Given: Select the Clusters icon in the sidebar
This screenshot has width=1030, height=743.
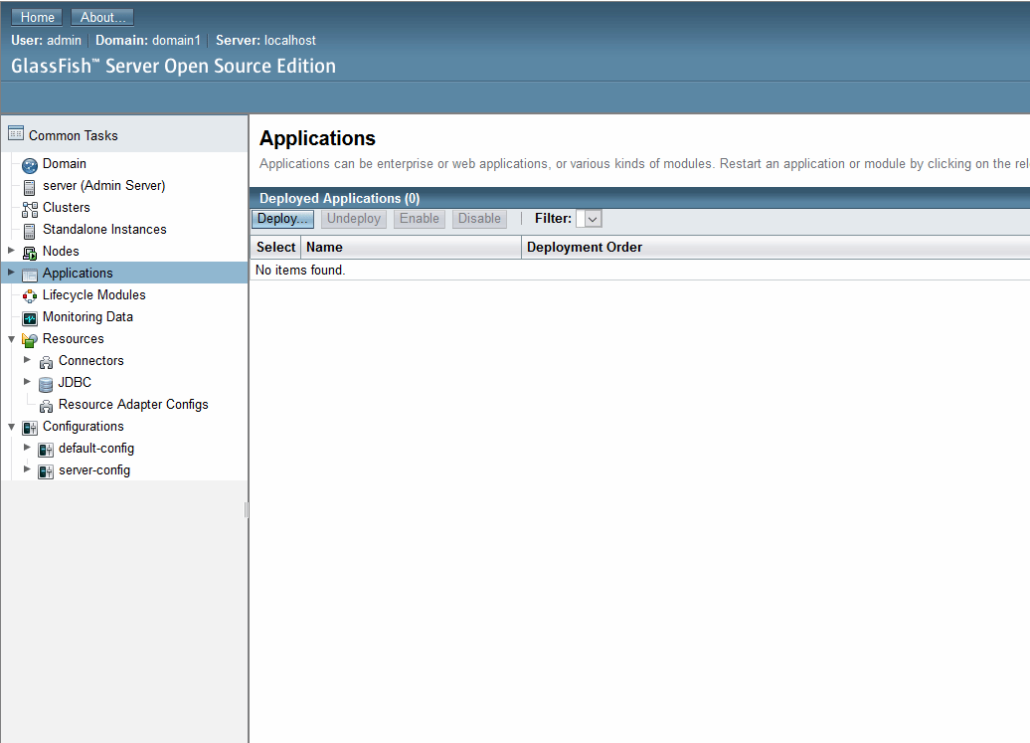Looking at the screenshot, I should tap(30, 207).
